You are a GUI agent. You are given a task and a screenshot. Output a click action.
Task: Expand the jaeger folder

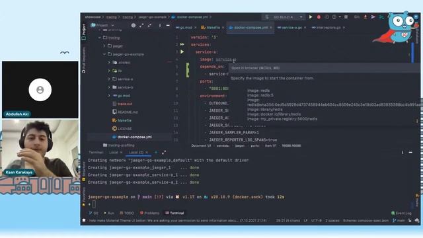104,46
